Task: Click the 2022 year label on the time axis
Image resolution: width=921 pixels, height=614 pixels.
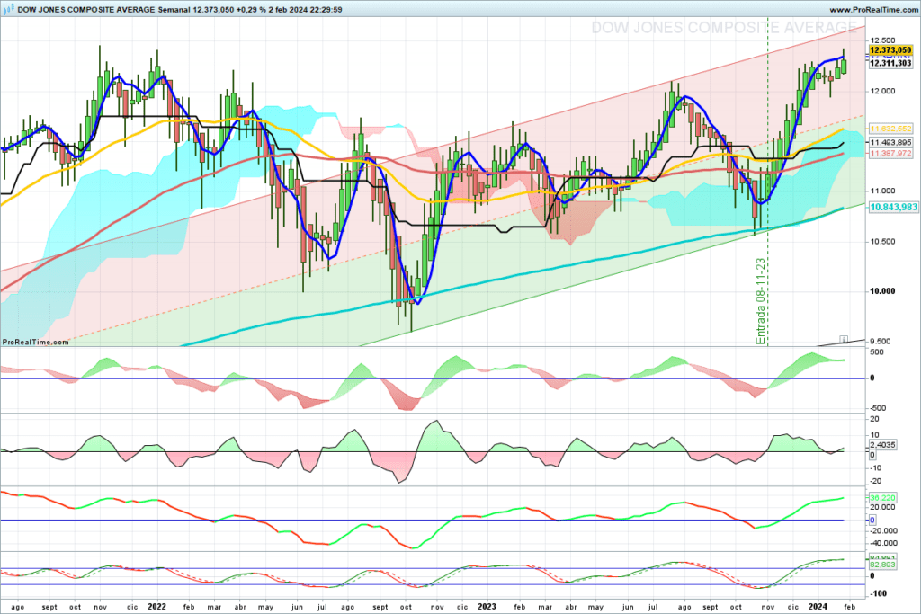Action: click(x=156, y=607)
